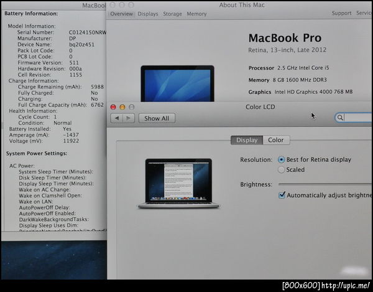The width and height of the screenshot is (373, 292).
Task: Click the Cell Revision 1155 value
Action: [x=76, y=75]
